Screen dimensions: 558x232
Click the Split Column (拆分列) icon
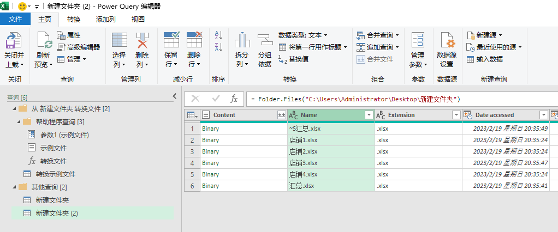(242, 42)
